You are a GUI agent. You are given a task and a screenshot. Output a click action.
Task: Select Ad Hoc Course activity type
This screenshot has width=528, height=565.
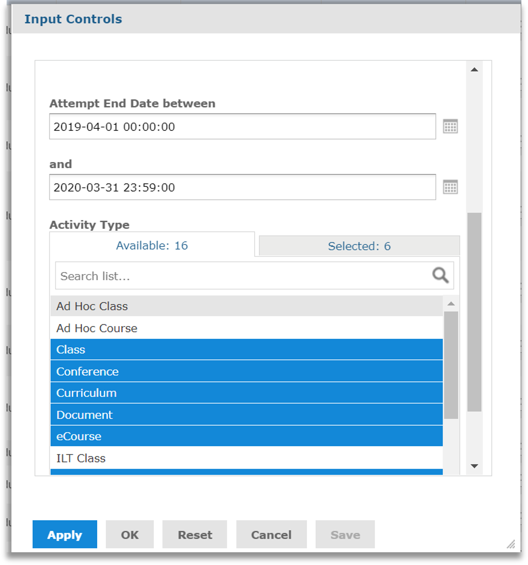(x=246, y=328)
